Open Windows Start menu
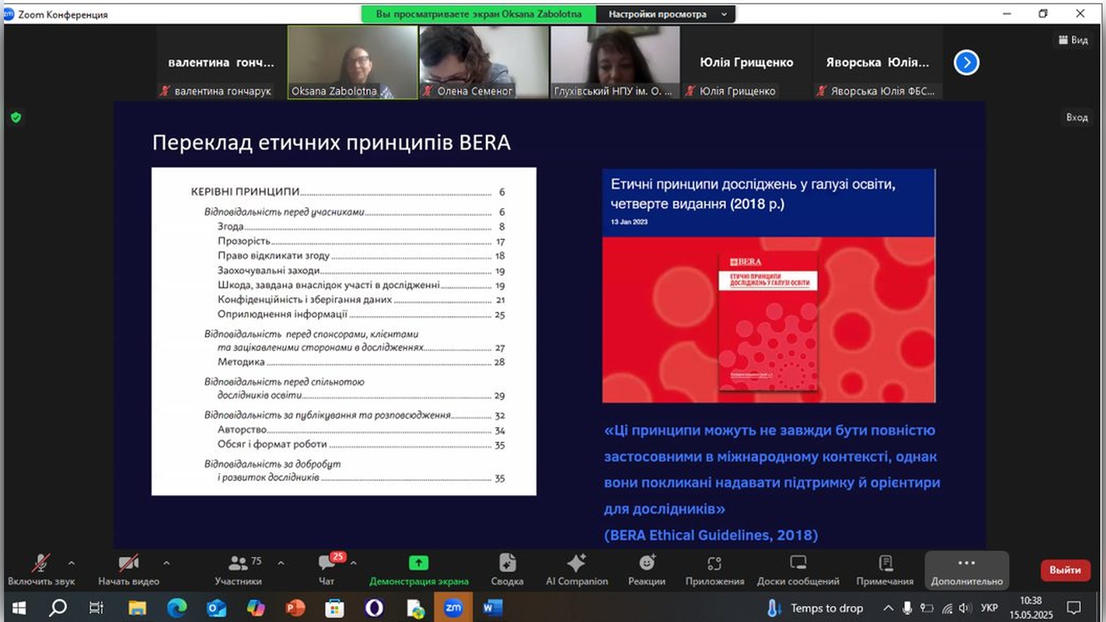The width and height of the screenshot is (1106, 622). pos(19,608)
